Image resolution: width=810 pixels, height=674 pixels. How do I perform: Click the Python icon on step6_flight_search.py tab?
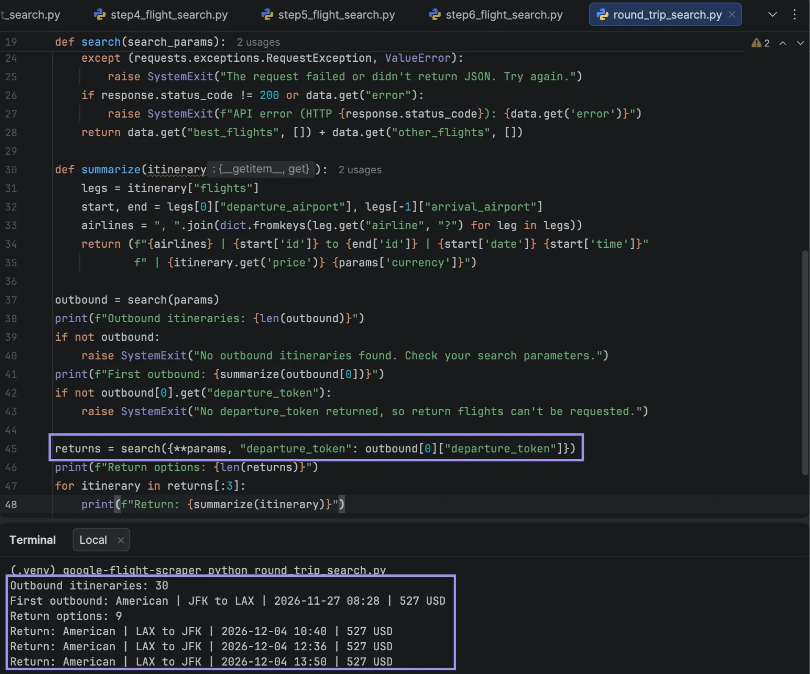[435, 15]
